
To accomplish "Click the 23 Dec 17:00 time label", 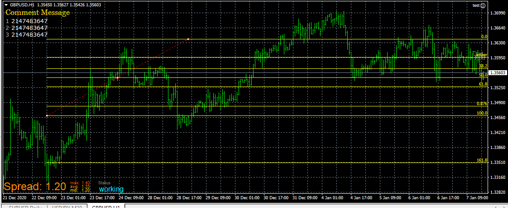I will (101, 198).
